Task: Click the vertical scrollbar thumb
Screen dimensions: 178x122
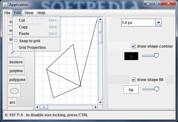Action: [100, 32]
